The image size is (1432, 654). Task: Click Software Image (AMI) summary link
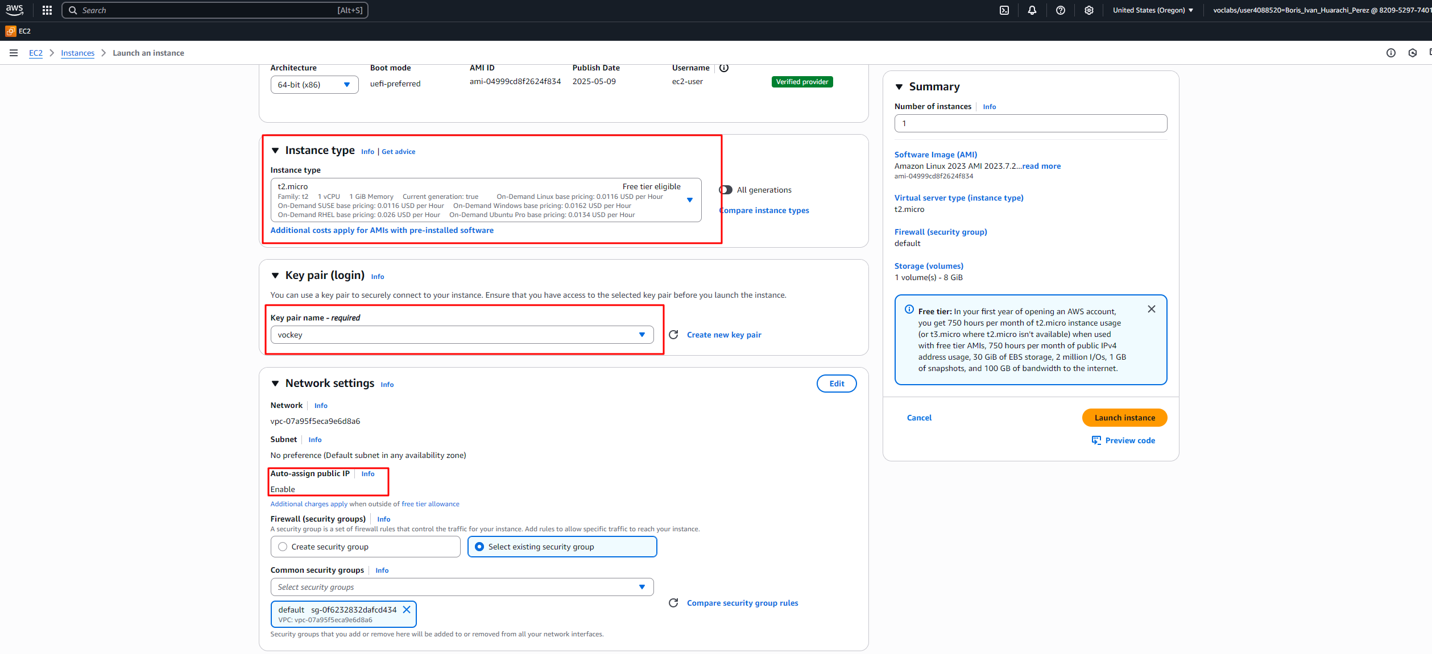click(x=936, y=155)
